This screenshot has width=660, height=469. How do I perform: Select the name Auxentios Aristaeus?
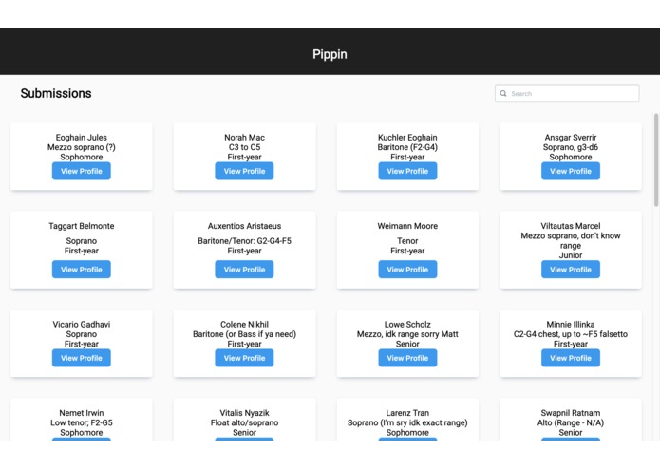pyautogui.click(x=244, y=226)
